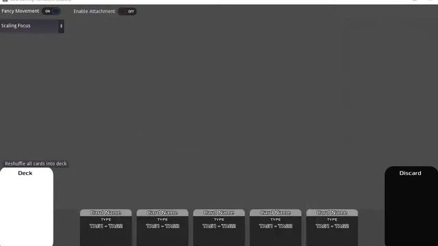Select the second card in hand
This screenshot has width=438, height=246.
point(163,228)
